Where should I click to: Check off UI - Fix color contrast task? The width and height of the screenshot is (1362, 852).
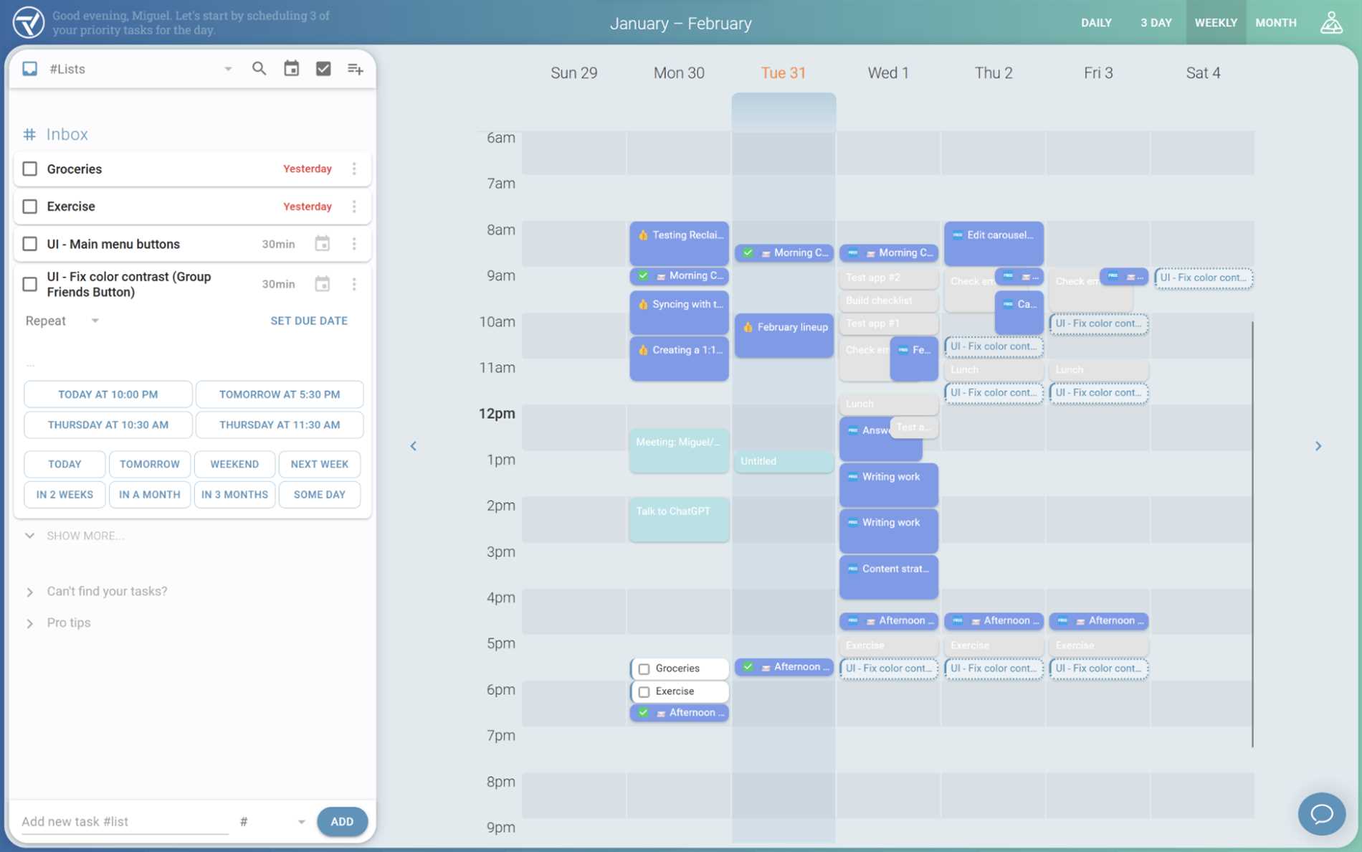(29, 284)
